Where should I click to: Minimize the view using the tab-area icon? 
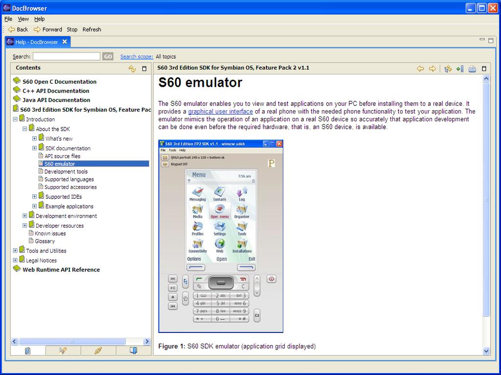click(482, 40)
